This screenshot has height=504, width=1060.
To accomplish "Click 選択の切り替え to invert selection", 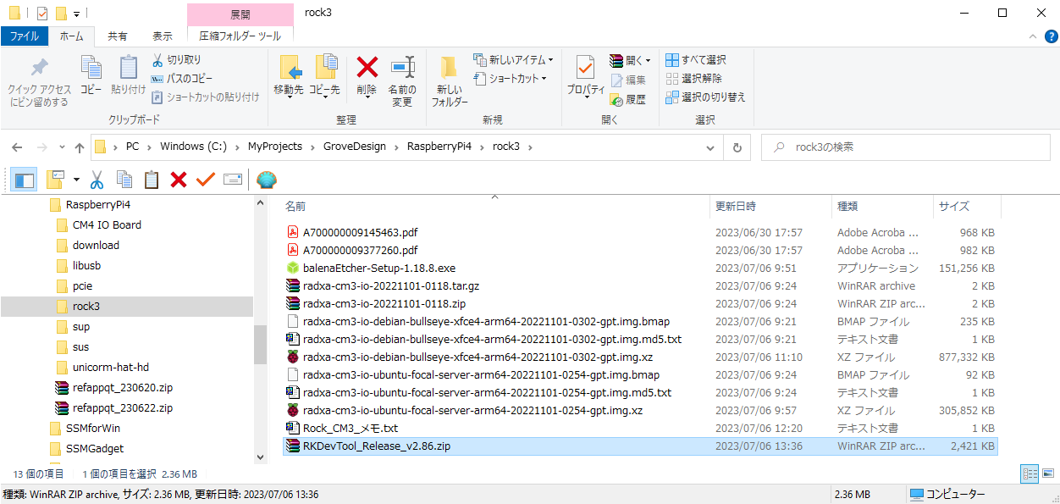I will (x=705, y=97).
